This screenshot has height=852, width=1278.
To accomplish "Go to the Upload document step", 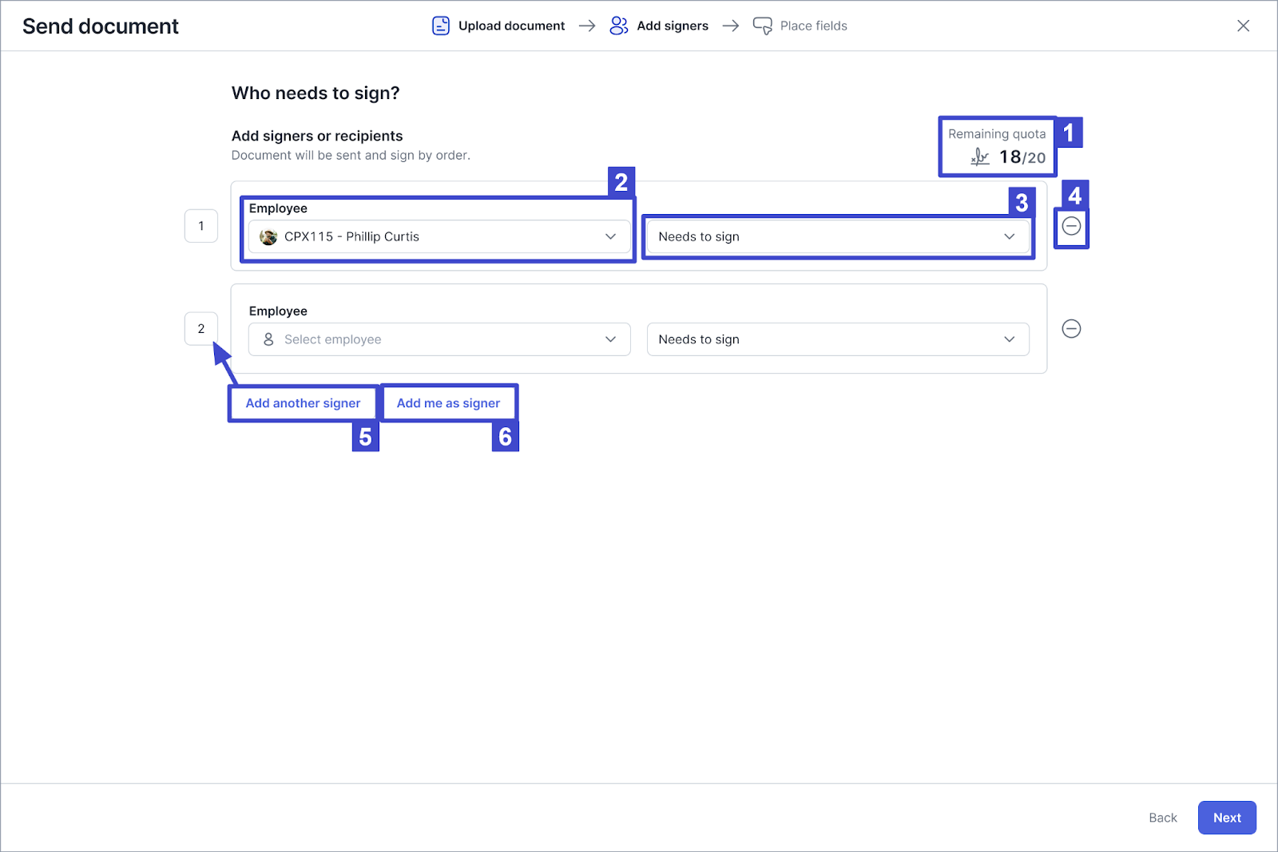I will coord(511,26).
